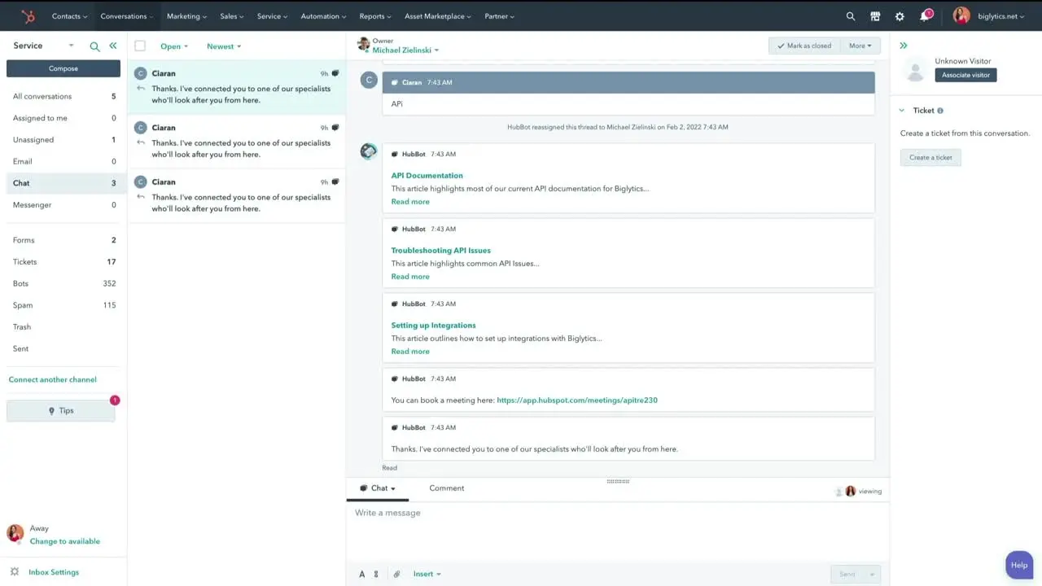Open the Open status filter dropdown
Screen dimensions: 1042x586
(x=173, y=46)
